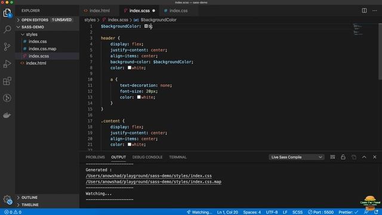Open the Run and Debug view
Viewport: 382px width, 215px height.
(x=7, y=64)
